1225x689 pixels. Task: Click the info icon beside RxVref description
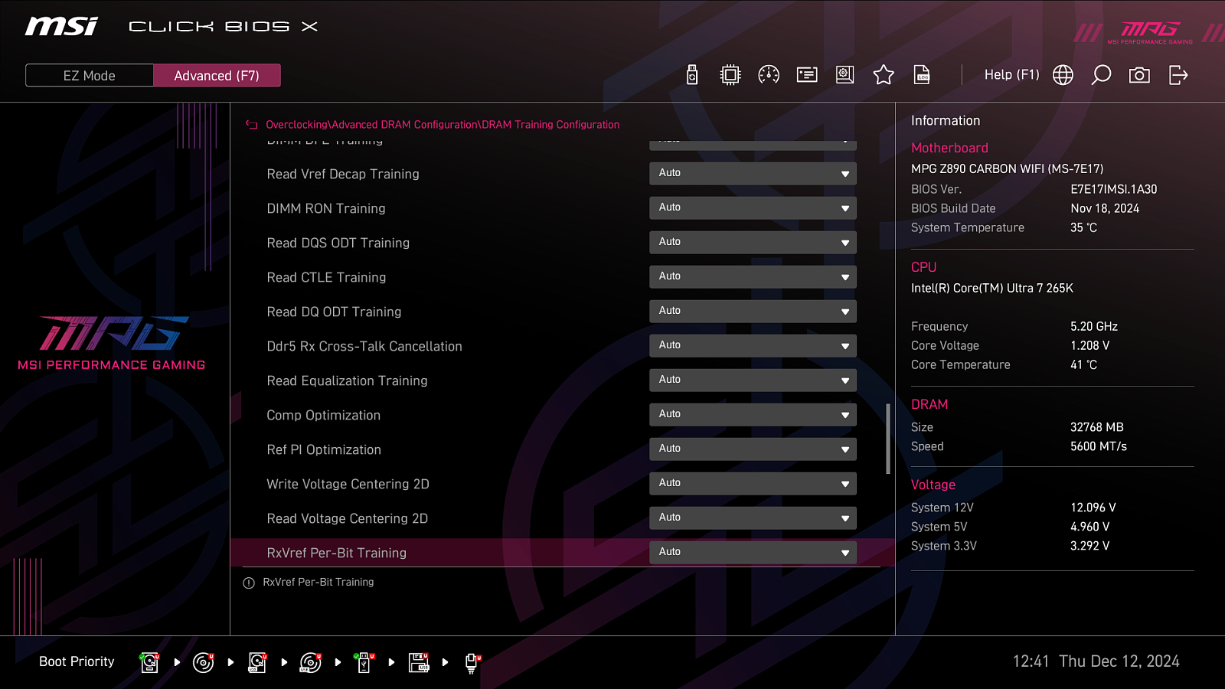[x=249, y=583]
